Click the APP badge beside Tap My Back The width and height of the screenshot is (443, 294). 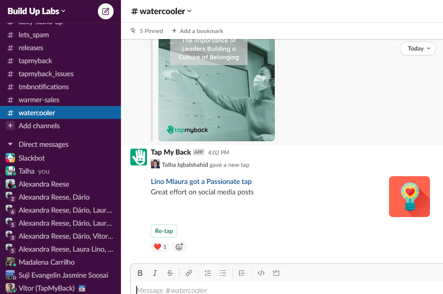pyautogui.click(x=199, y=152)
